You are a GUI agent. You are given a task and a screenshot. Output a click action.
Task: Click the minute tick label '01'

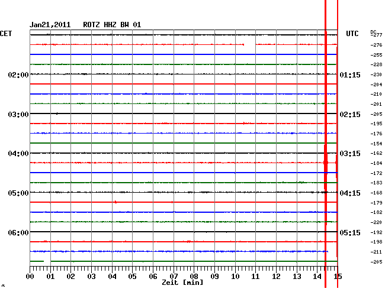pyautogui.click(x=50, y=277)
